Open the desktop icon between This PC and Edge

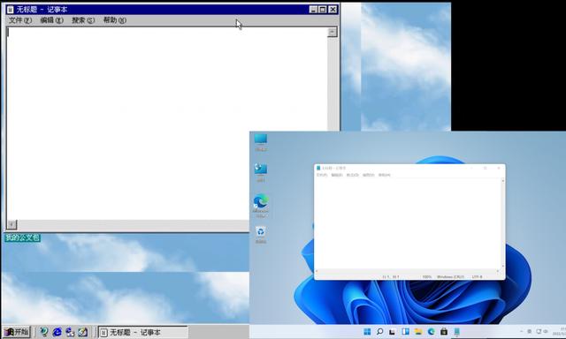pyautogui.click(x=261, y=172)
